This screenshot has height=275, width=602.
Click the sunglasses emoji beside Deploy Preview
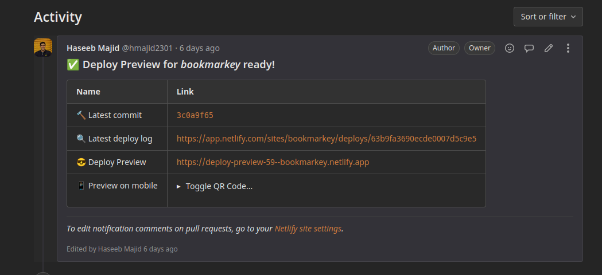pos(81,162)
